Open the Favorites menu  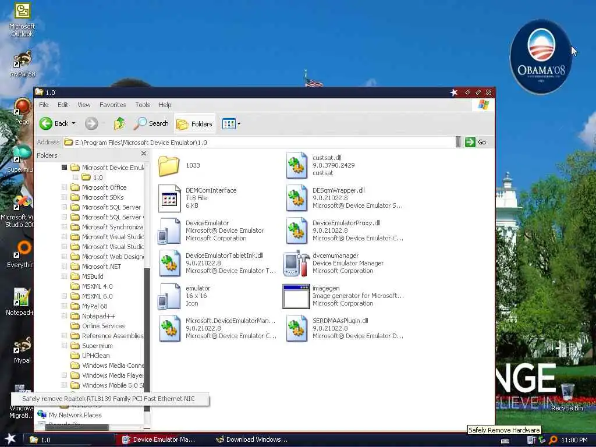[x=112, y=105]
